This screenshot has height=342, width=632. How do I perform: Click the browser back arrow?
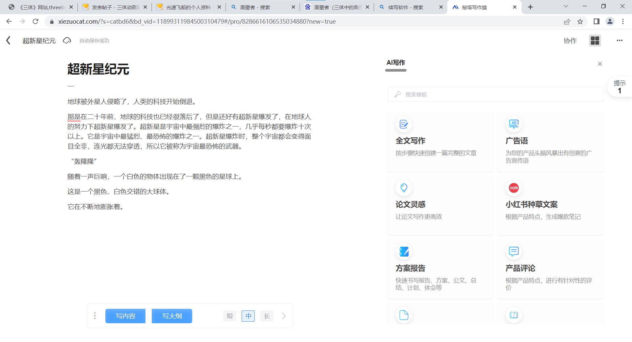coord(9,21)
